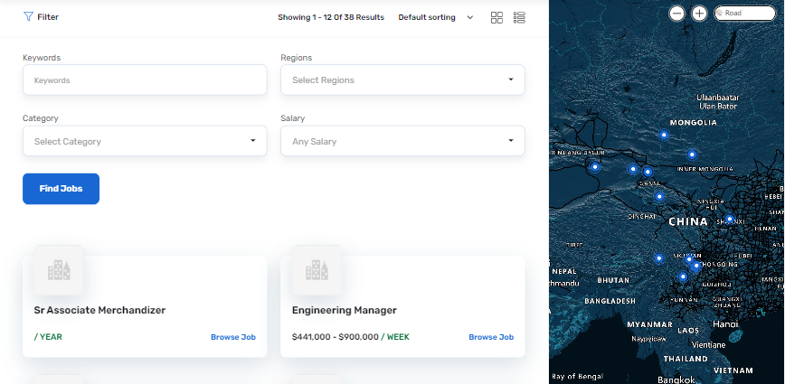This screenshot has height=384, width=785.
Task: Expand the Select Regions dropdown
Action: pos(402,80)
